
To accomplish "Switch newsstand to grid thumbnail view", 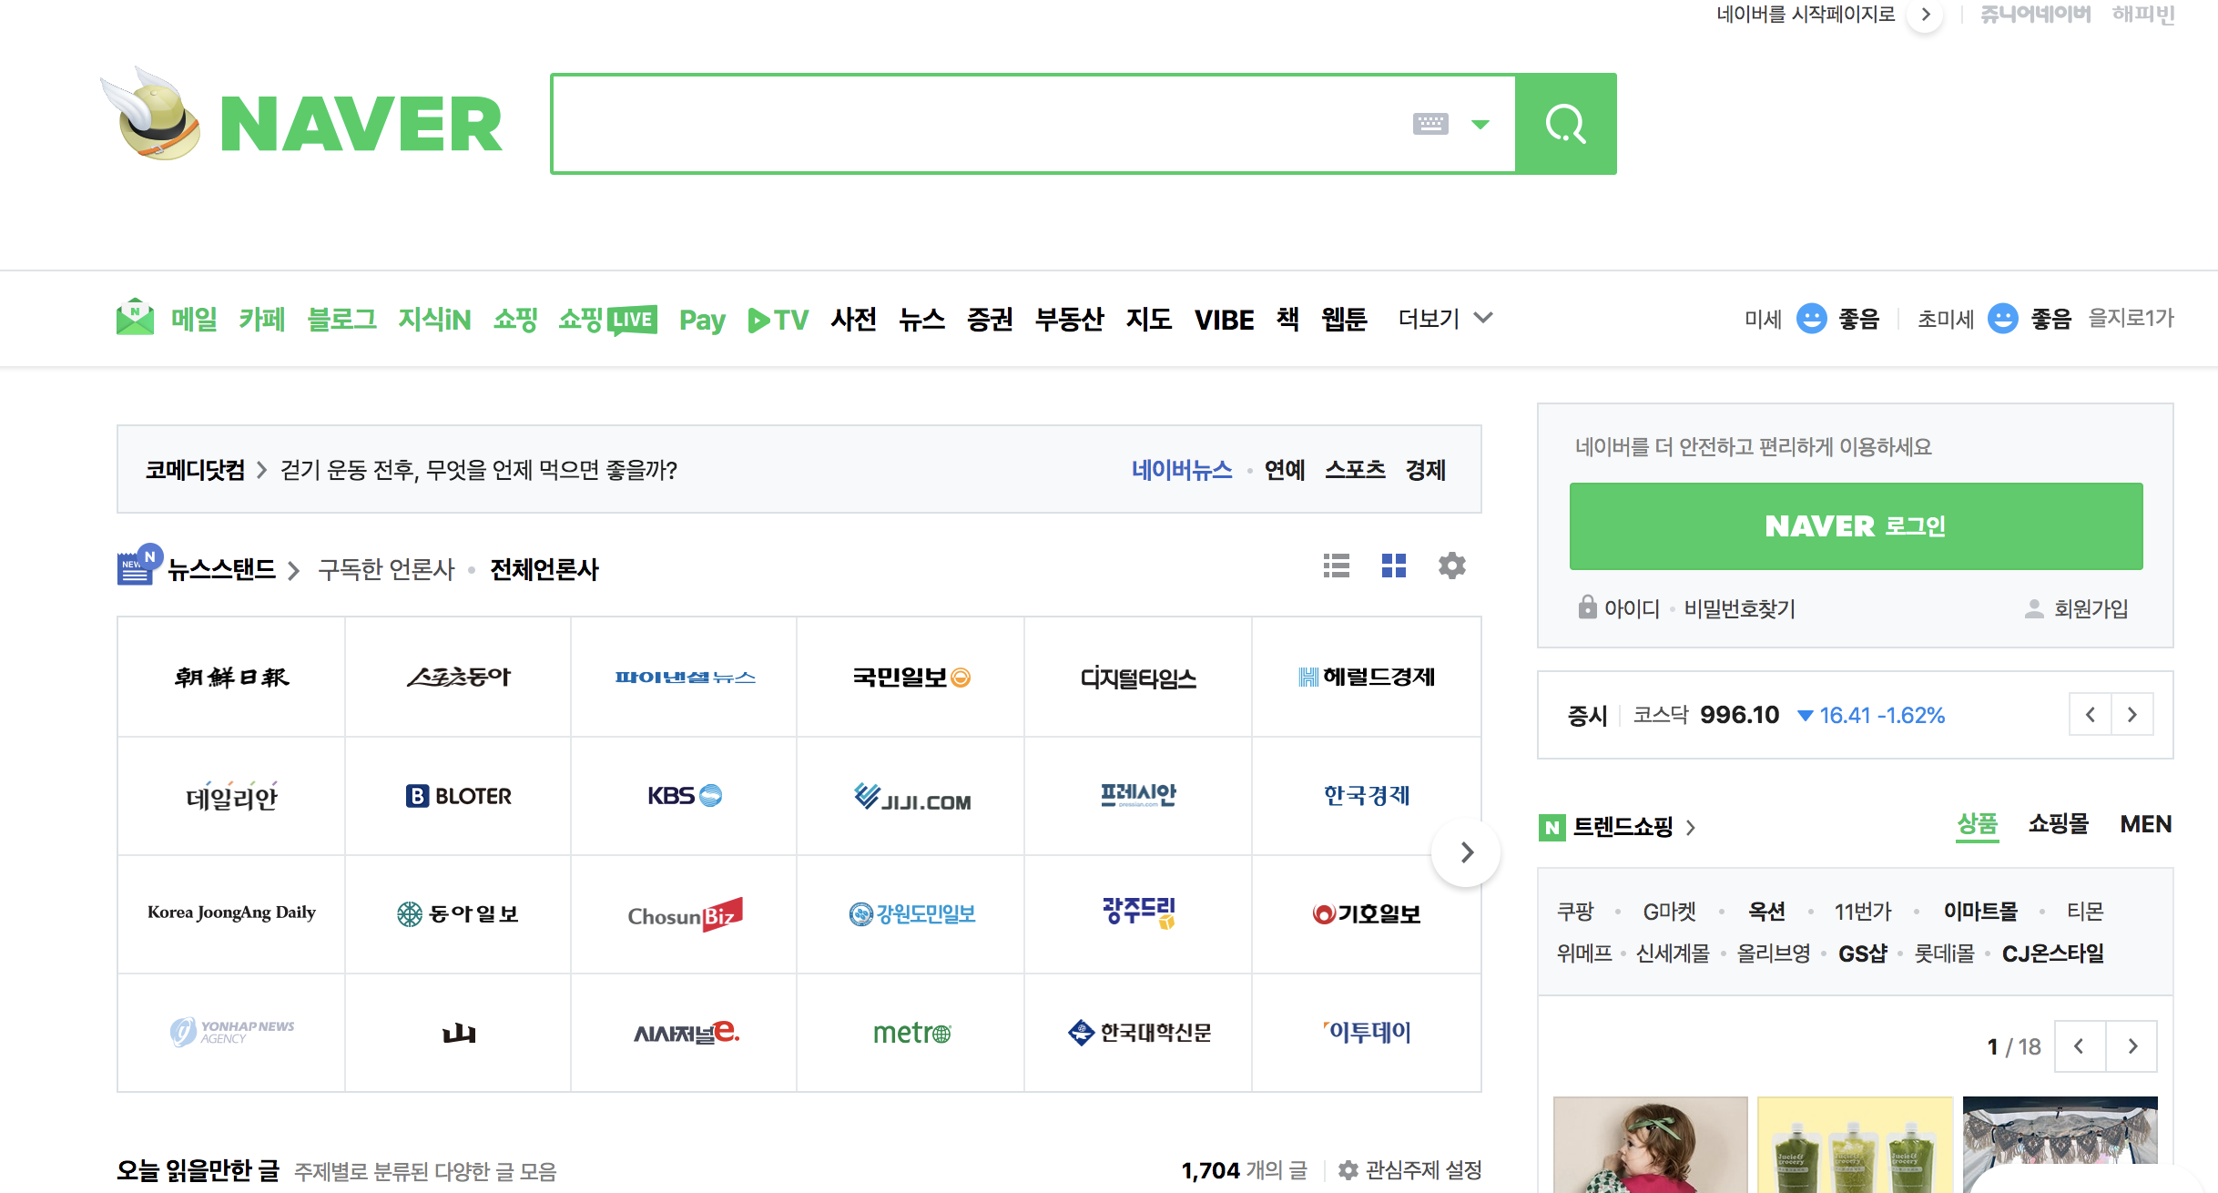I will click(1393, 566).
